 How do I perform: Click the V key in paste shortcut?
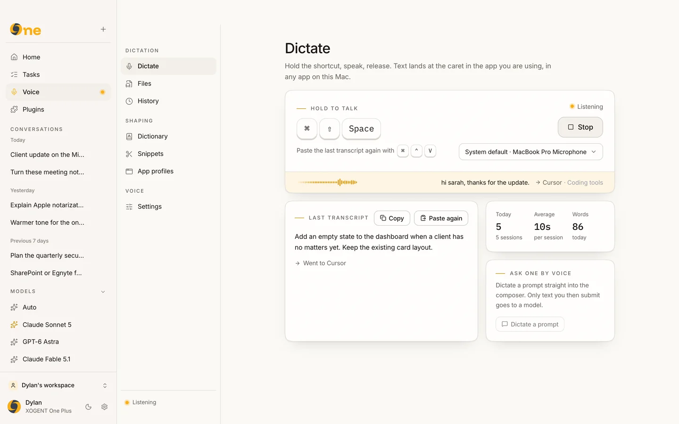pyautogui.click(x=430, y=151)
